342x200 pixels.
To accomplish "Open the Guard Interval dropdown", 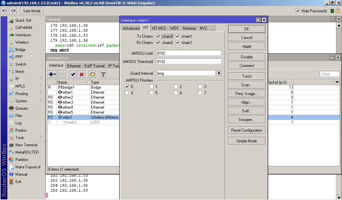I will point(219,73).
